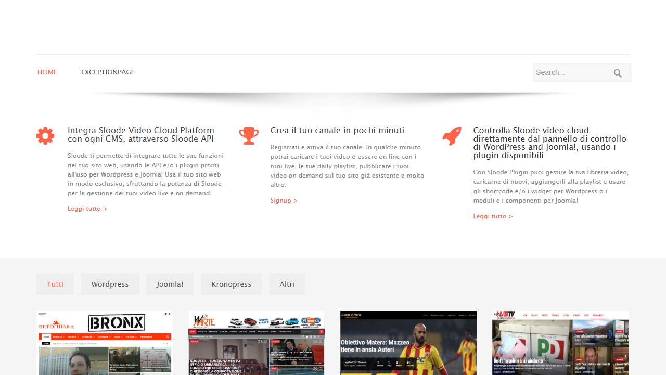The image size is (666, 375).
Task: Show only Joomla! sites
Action: pos(170,284)
